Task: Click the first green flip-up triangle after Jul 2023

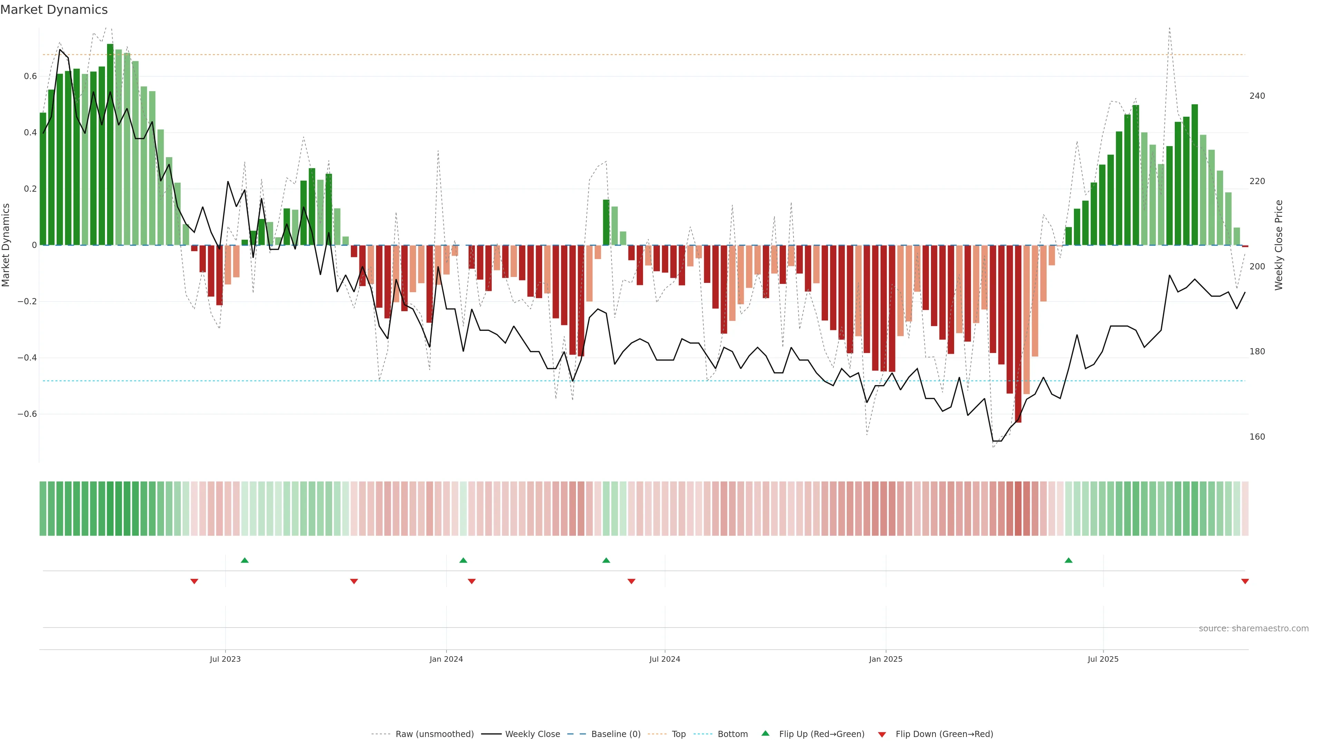Action: tap(244, 560)
